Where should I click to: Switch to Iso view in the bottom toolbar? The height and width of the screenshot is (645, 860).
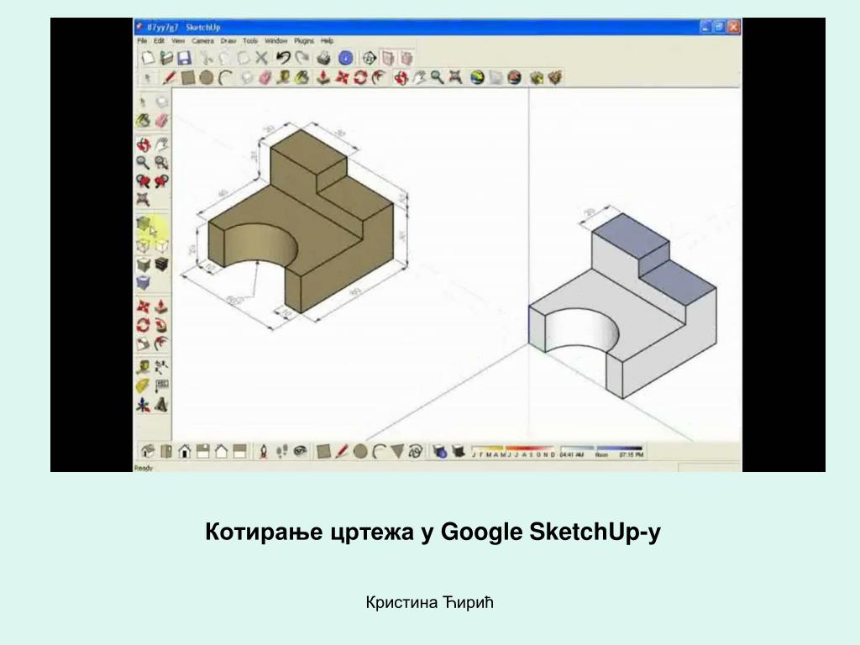pos(148,452)
